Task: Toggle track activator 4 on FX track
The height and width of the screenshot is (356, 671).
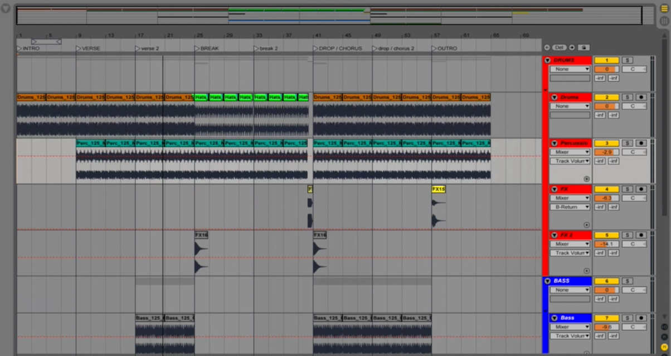Action: tap(606, 189)
